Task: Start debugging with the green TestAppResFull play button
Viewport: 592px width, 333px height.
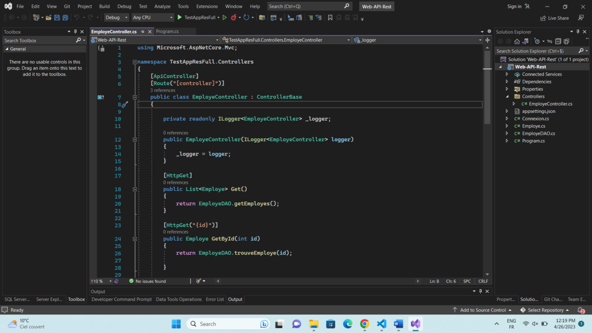Action: pyautogui.click(x=179, y=18)
